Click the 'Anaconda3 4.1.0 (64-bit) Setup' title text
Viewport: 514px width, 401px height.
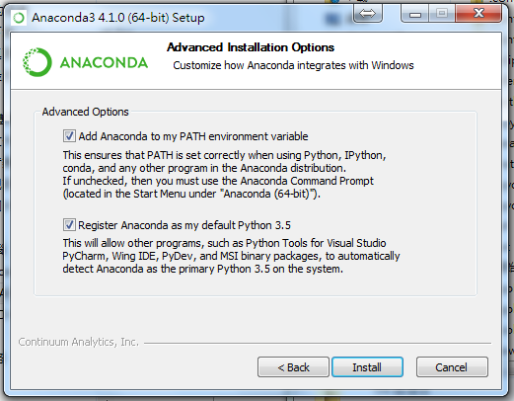118,18
